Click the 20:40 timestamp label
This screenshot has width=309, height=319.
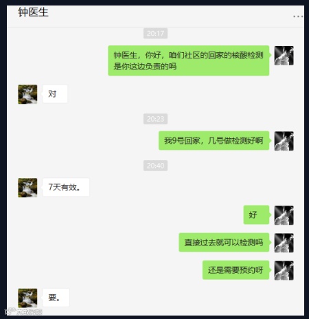click(155, 166)
